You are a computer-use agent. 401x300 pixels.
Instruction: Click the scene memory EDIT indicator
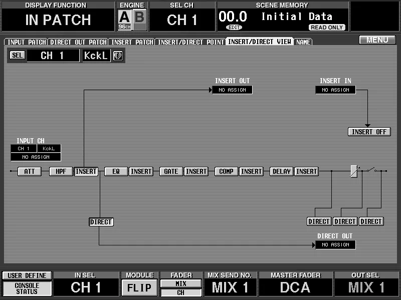click(234, 28)
